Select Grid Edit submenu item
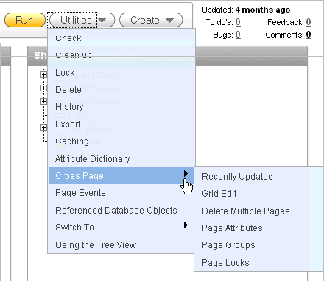Viewport: 324px width, 282px height. click(259, 194)
